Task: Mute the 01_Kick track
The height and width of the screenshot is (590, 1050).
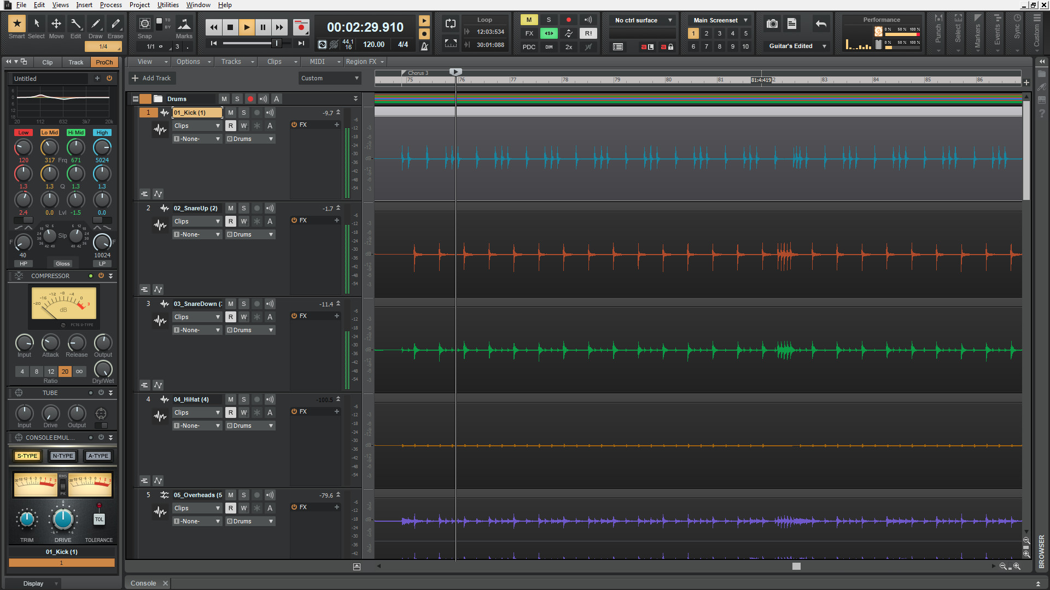Action: [x=230, y=113]
